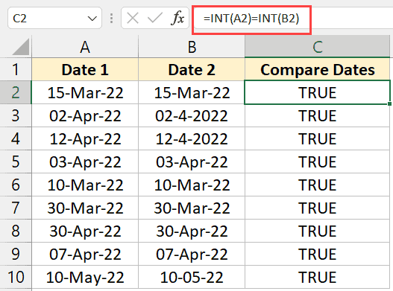The width and height of the screenshot is (393, 291).
Task: Select column C header
Action: pos(317,47)
